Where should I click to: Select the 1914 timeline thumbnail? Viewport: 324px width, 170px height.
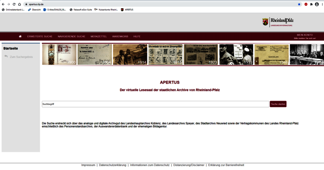[x=130, y=54]
